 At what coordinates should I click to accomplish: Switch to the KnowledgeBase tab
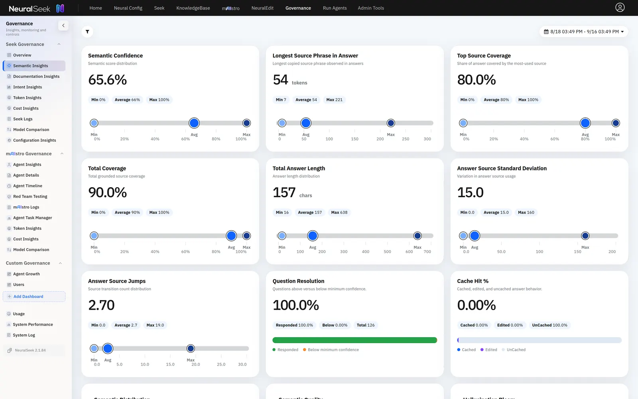pos(193,8)
